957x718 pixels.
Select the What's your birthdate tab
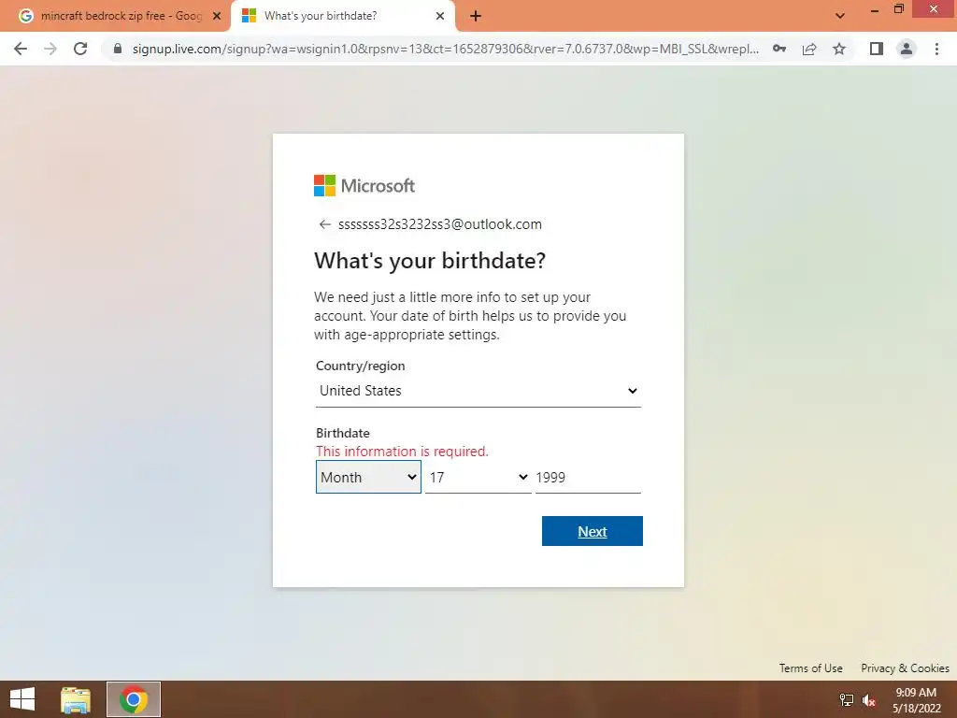click(x=342, y=16)
